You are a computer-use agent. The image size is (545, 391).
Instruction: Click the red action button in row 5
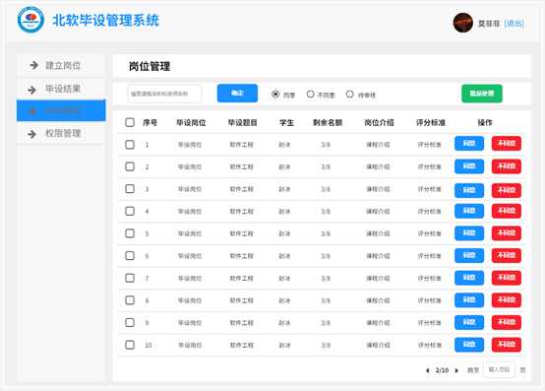click(x=506, y=233)
